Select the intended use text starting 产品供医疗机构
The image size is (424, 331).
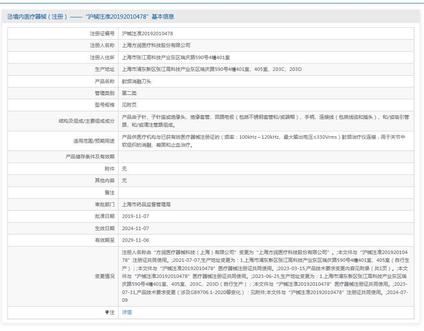(264, 141)
